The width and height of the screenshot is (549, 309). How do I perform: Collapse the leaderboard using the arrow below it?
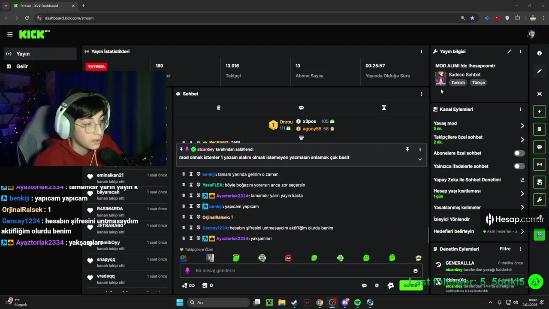pyautogui.click(x=301, y=138)
